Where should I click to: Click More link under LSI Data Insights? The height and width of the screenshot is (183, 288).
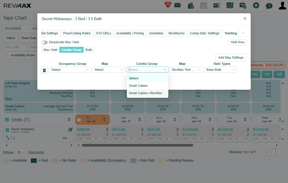[9, 99]
